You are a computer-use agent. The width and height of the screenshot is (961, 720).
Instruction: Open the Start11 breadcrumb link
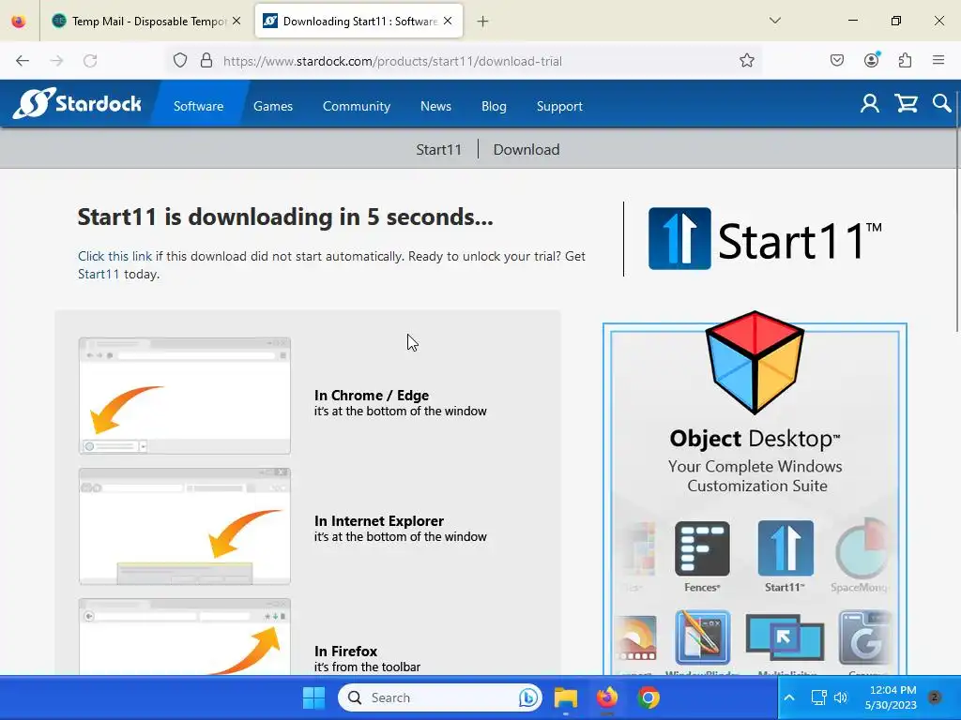(x=438, y=149)
